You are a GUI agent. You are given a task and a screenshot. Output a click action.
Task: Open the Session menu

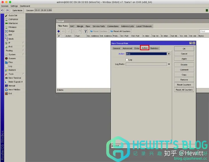coord(5,6)
